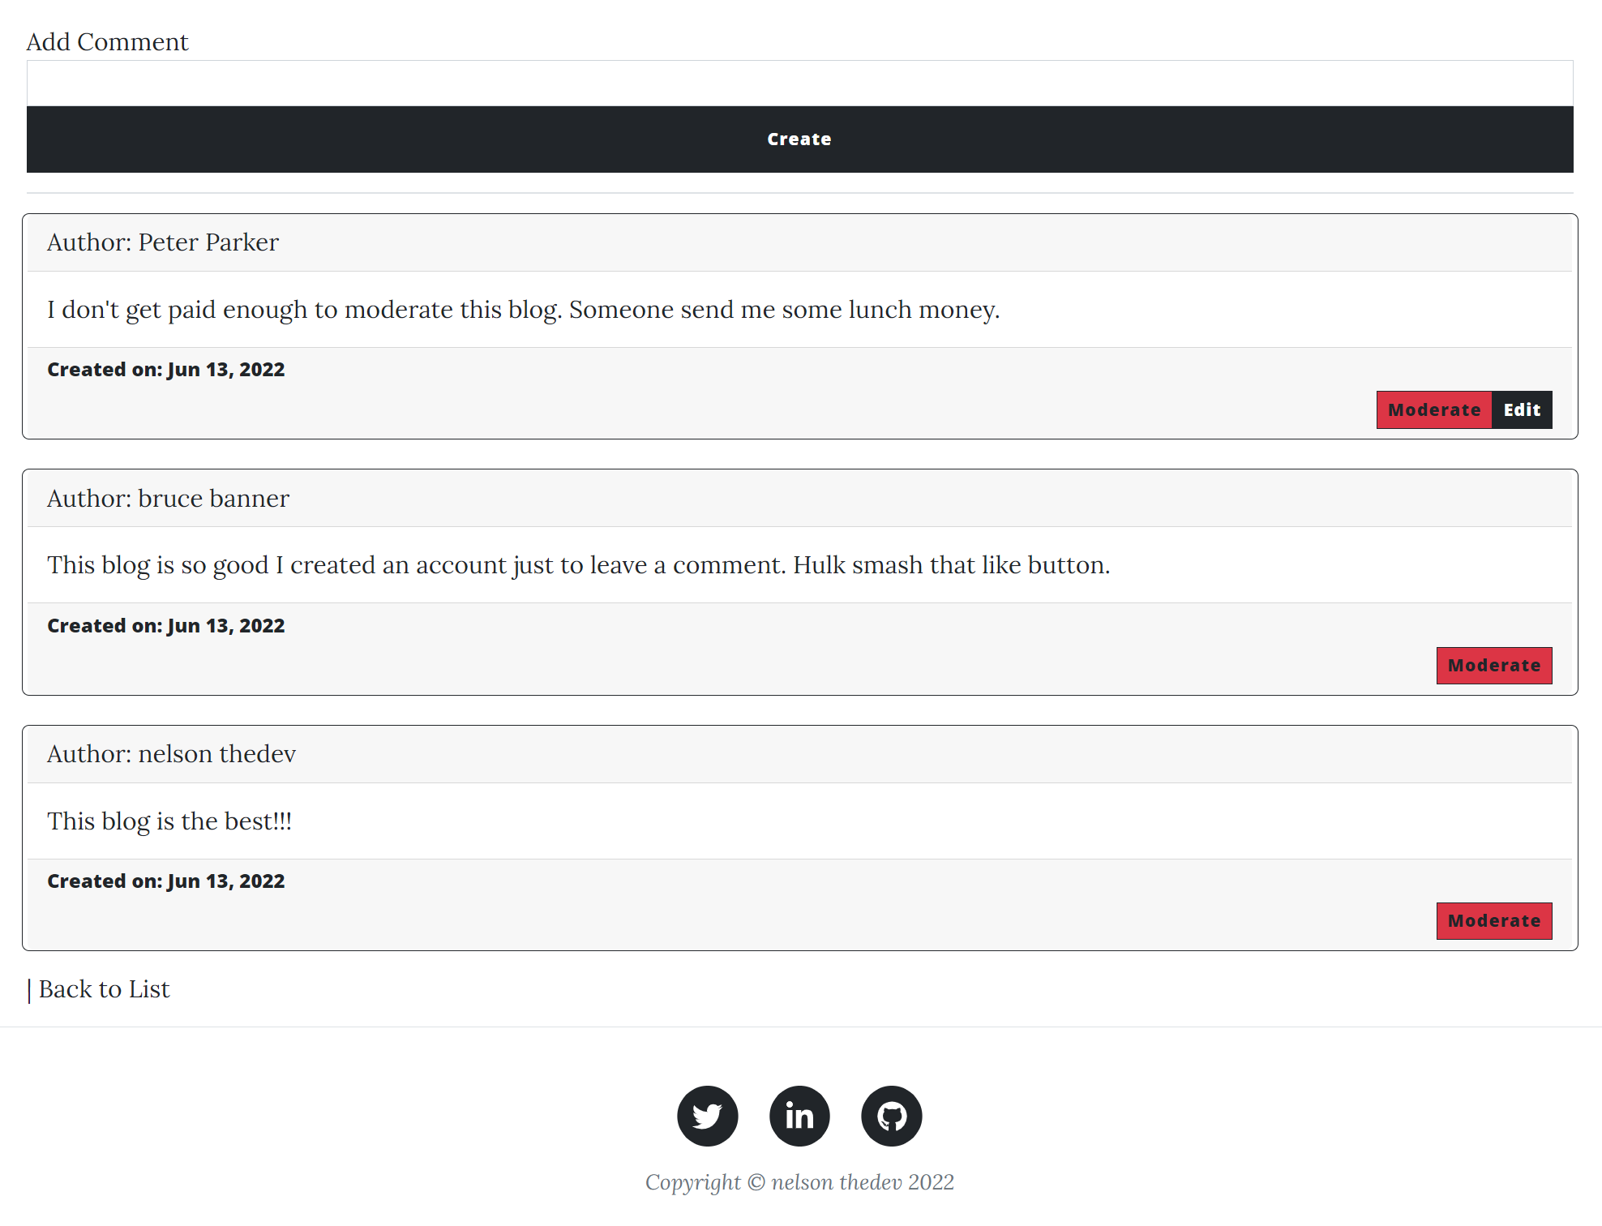The width and height of the screenshot is (1602, 1226).
Task: Click the copyright nelson thedev 2022 text
Action: tap(799, 1182)
